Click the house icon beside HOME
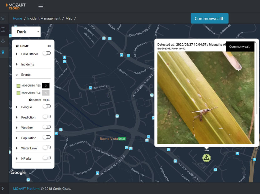The image size is (260, 194). (17, 46)
